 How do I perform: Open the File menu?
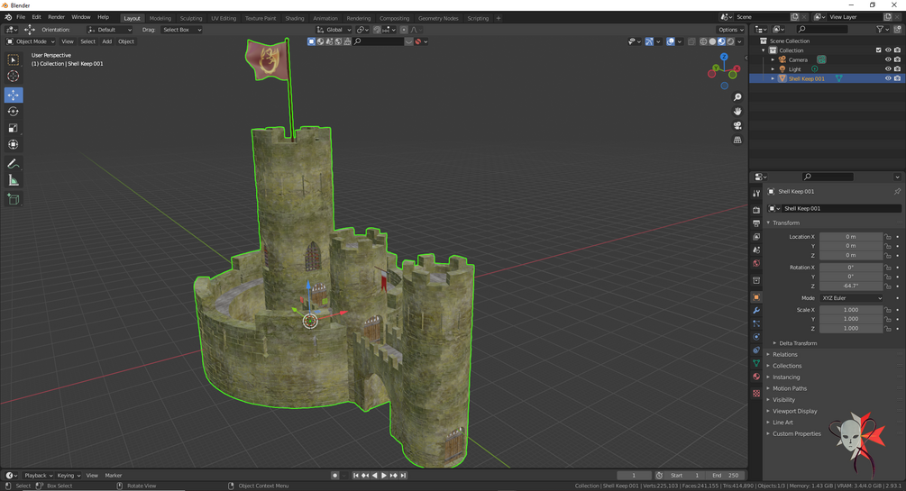[x=21, y=17]
